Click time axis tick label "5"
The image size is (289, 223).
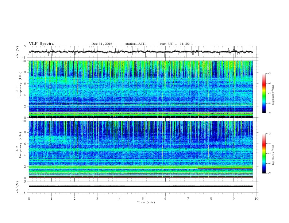[x=143, y=199]
